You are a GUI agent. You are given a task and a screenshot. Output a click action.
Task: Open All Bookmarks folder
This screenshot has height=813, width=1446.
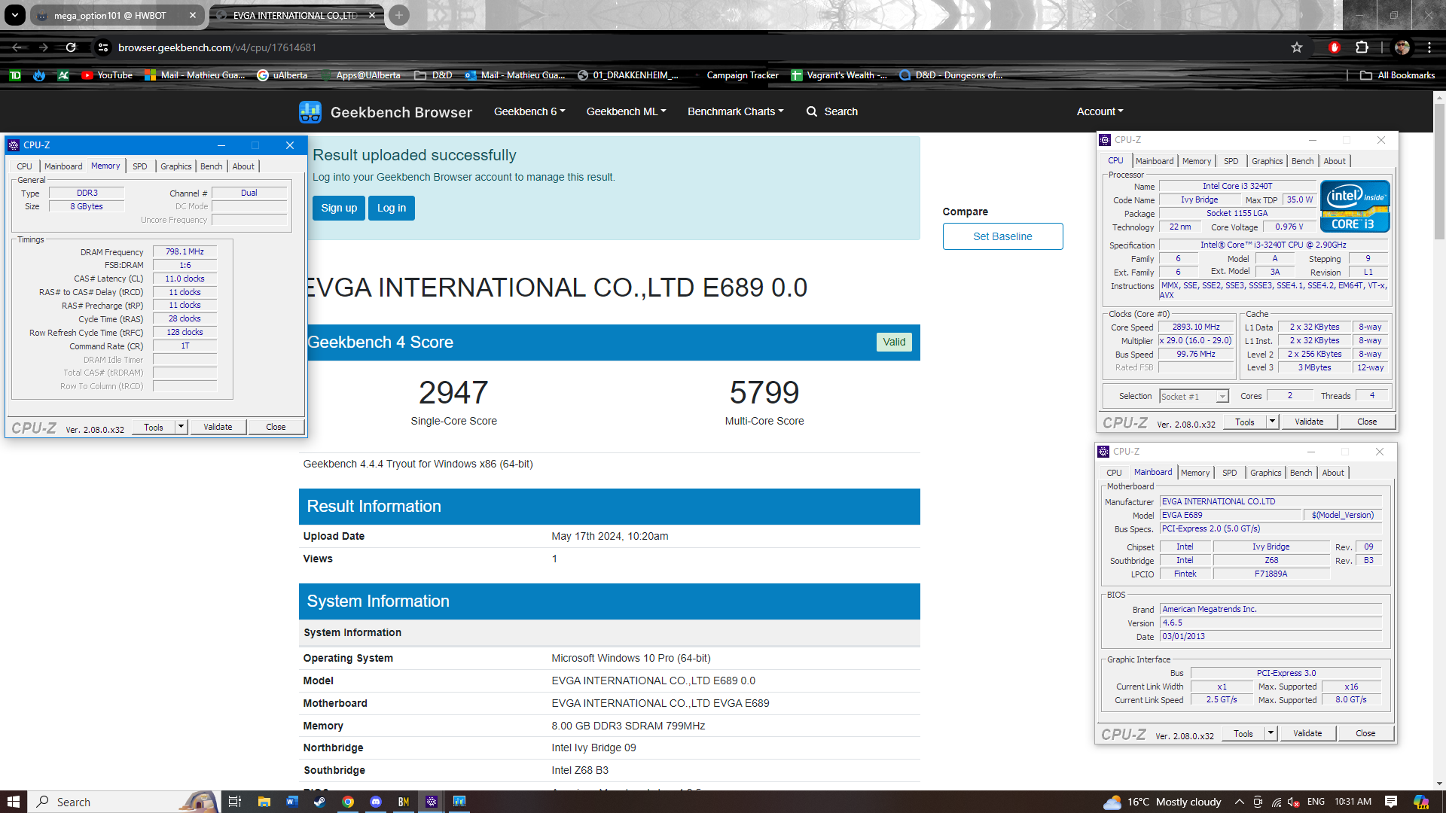(x=1398, y=75)
